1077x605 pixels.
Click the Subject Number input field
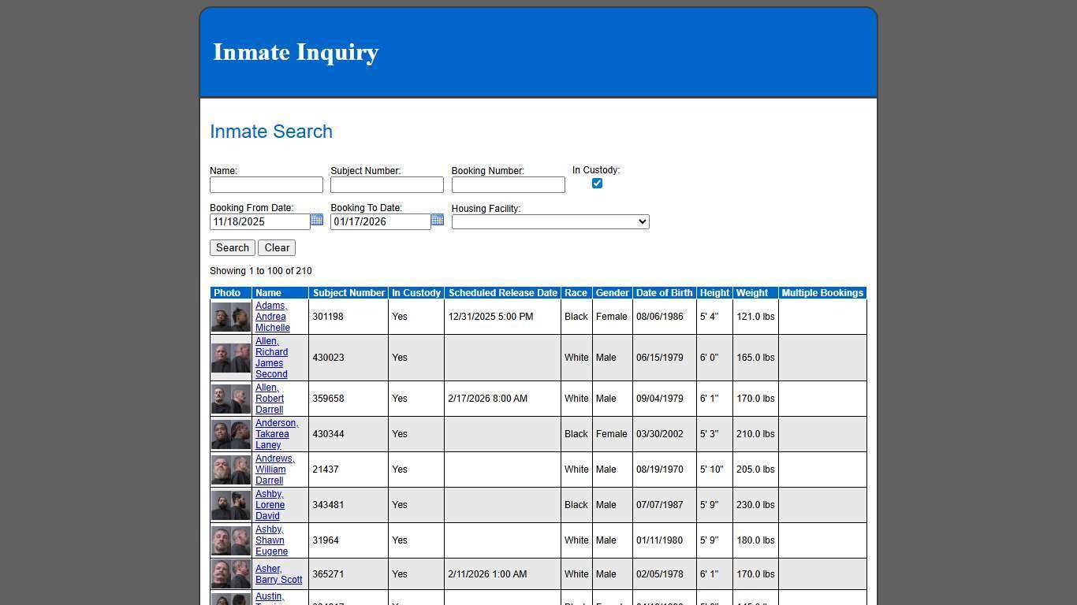[386, 184]
